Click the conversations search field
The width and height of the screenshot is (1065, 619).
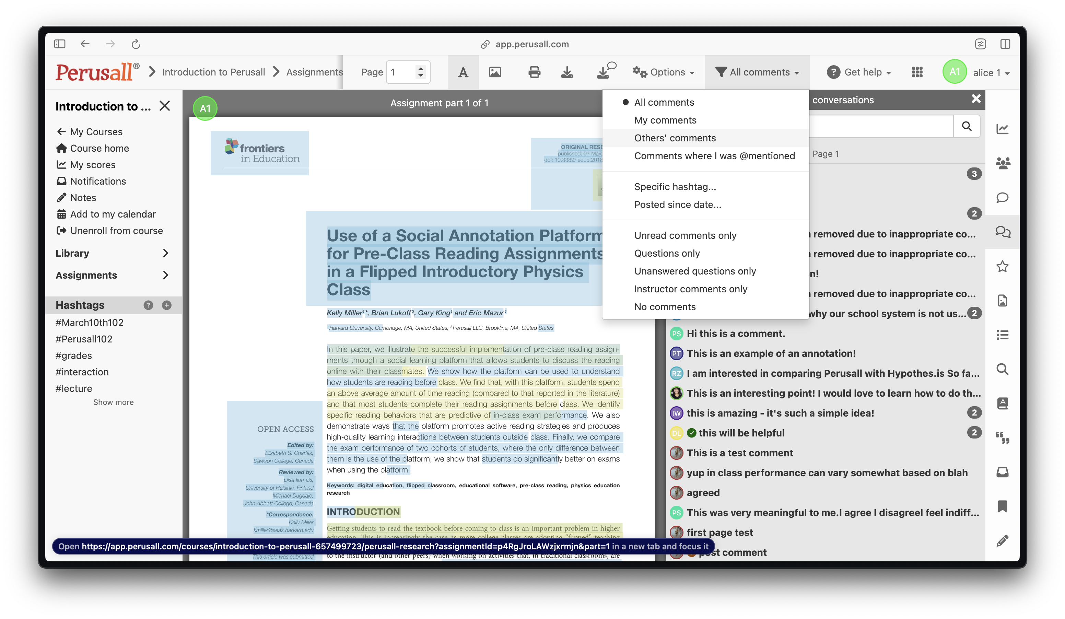[881, 126]
